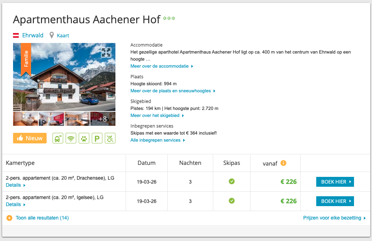Open the fullscreen photo gallery icon

(106, 52)
